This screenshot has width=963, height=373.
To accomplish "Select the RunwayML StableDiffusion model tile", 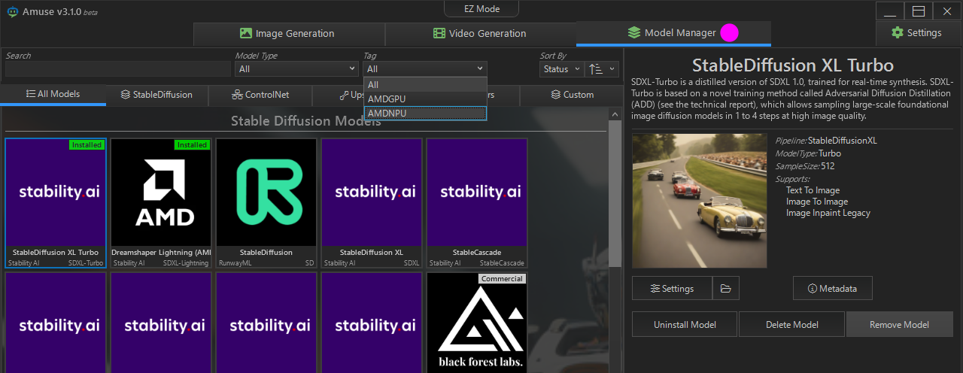I will pyautogui.click(x=266, y=202).
